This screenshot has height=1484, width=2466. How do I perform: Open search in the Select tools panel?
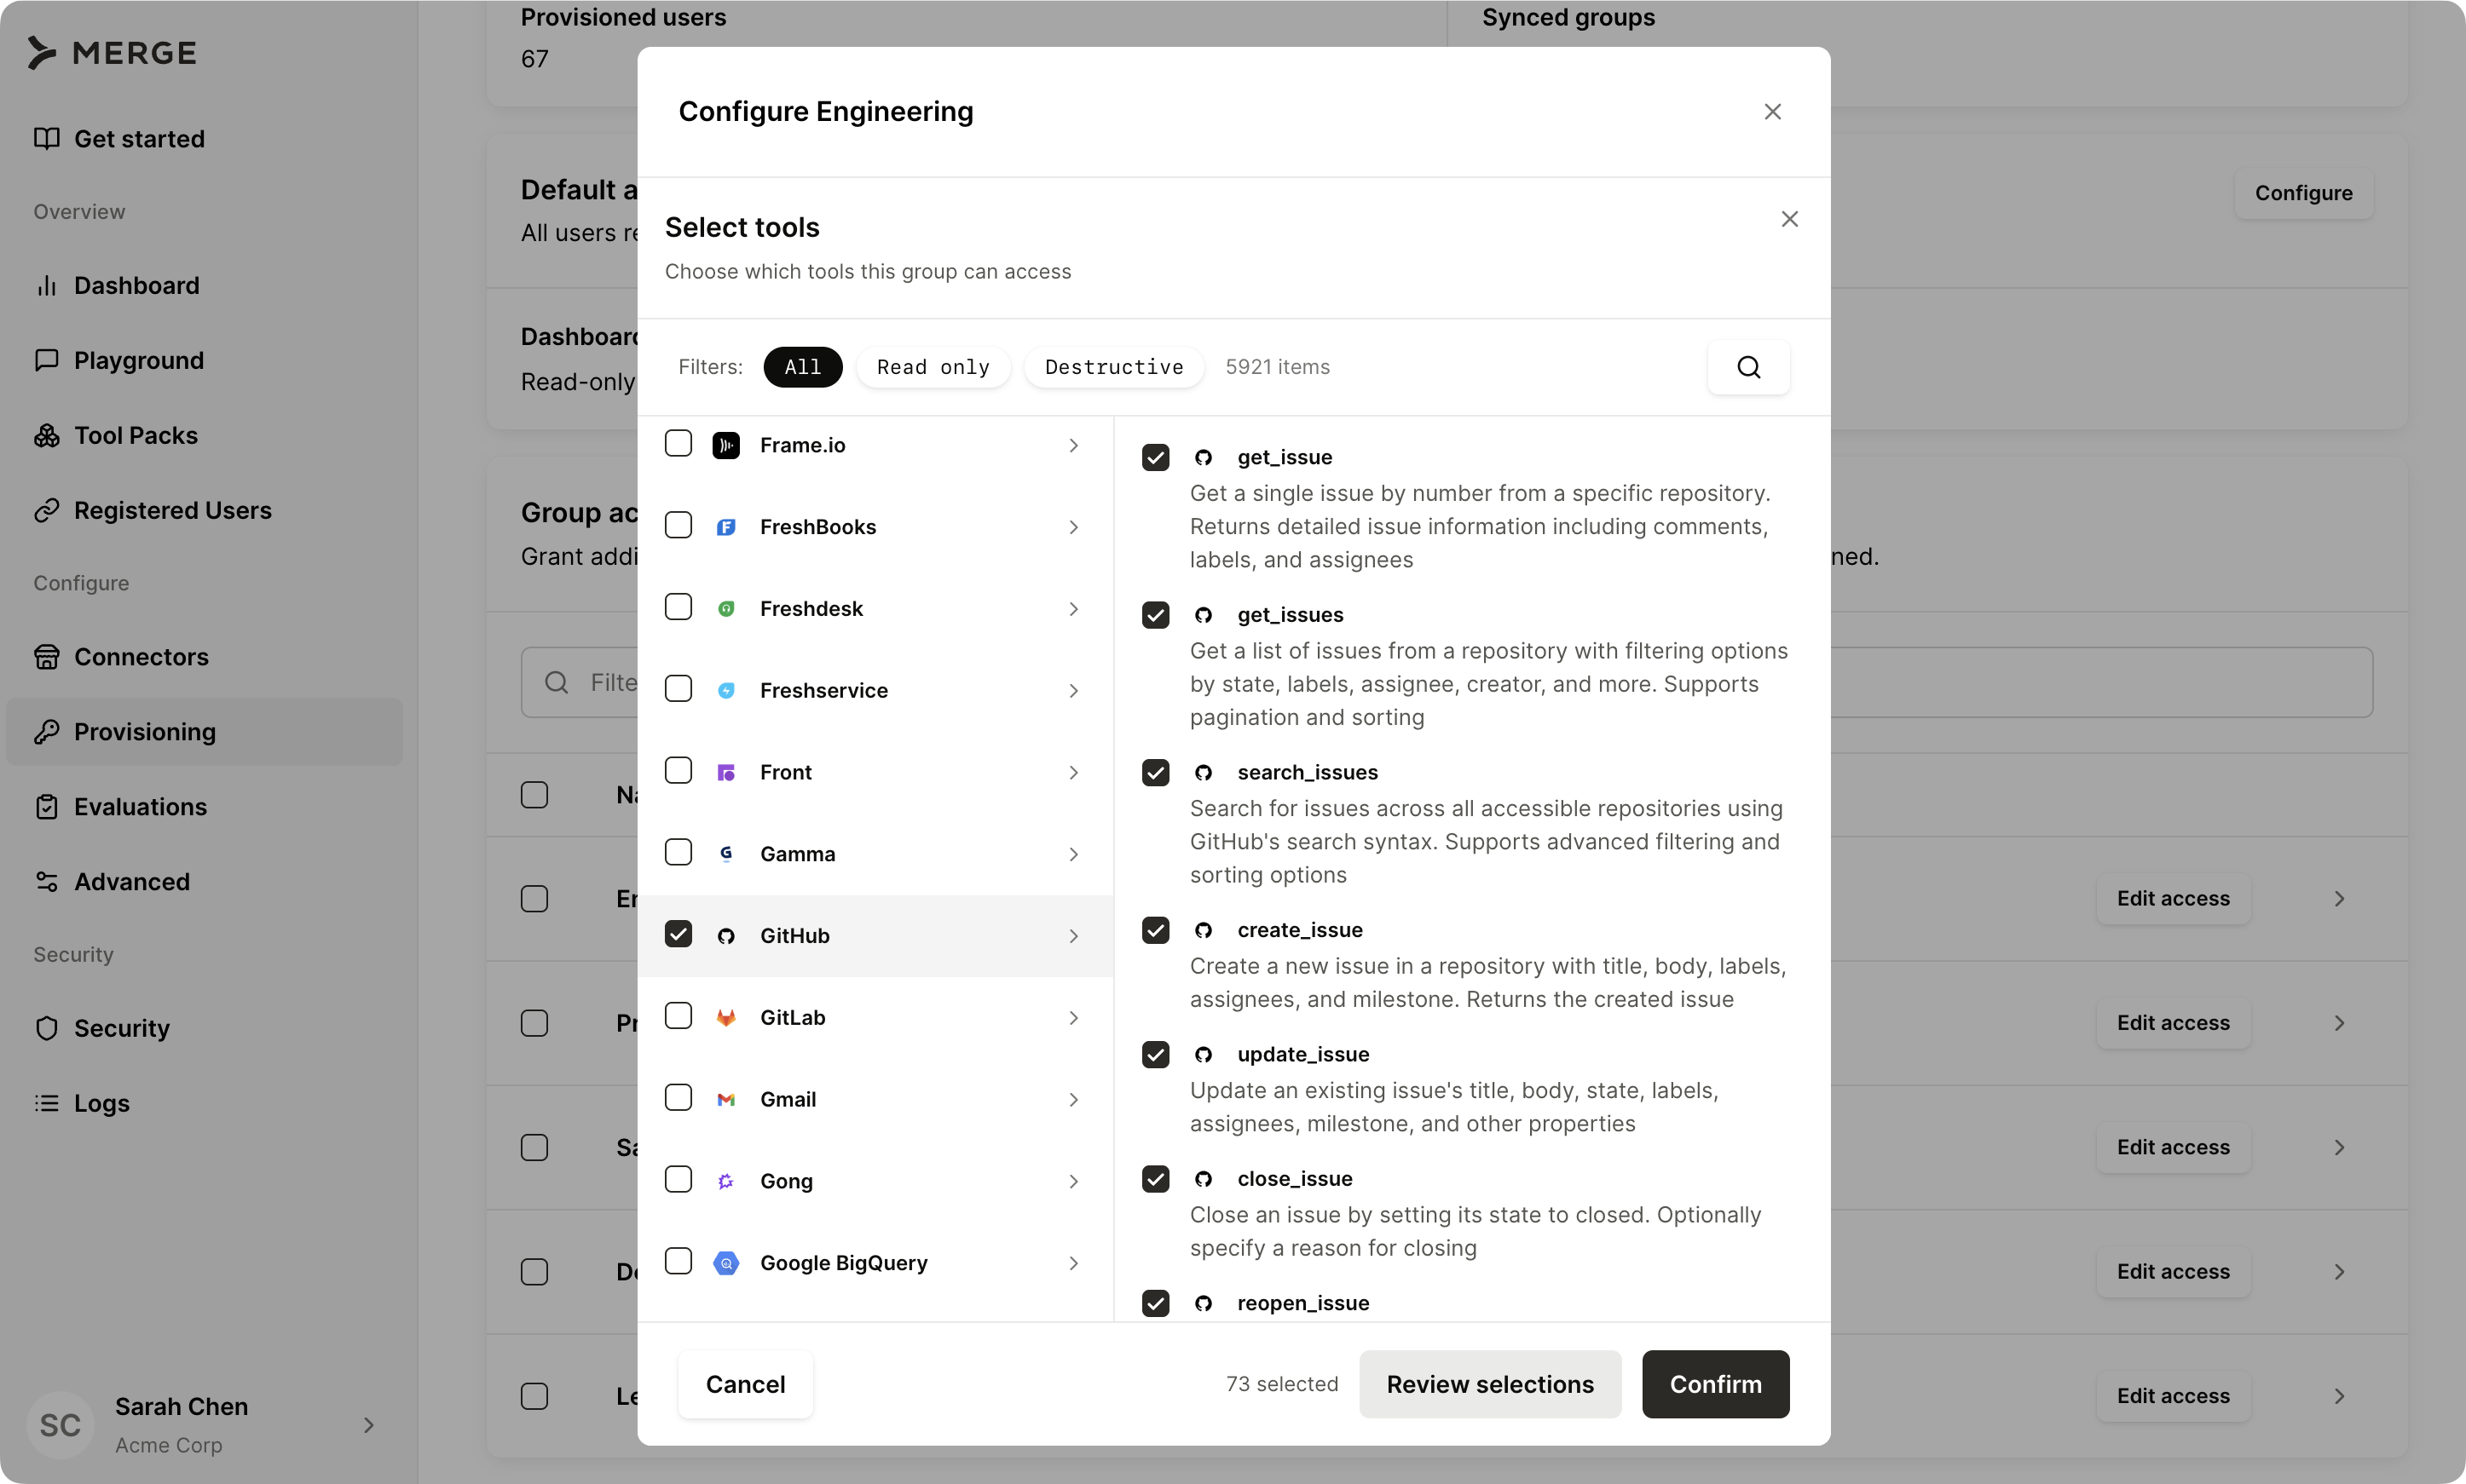1747,367
